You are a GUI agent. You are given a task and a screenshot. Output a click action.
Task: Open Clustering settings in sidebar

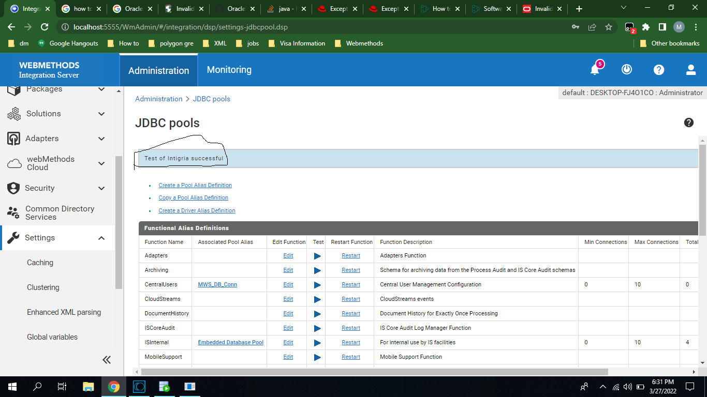[x=43, y=287]
